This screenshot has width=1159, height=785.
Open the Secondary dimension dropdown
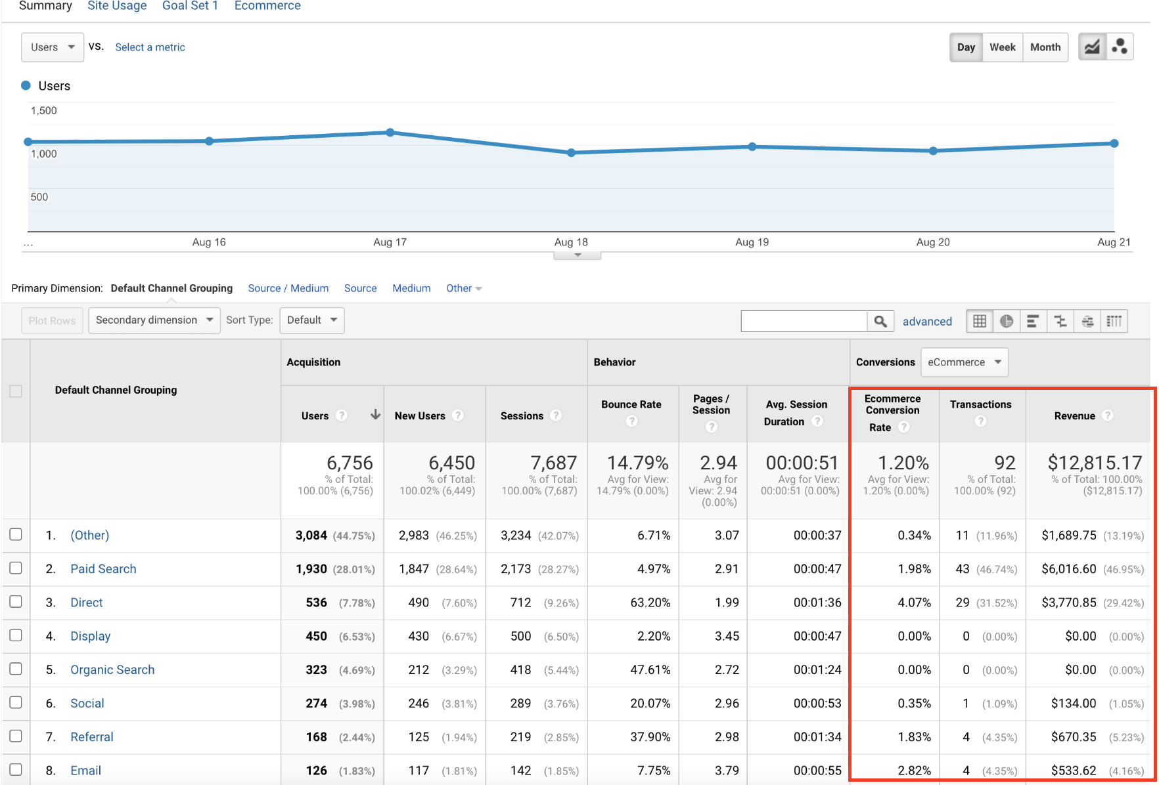click(154, 320)
